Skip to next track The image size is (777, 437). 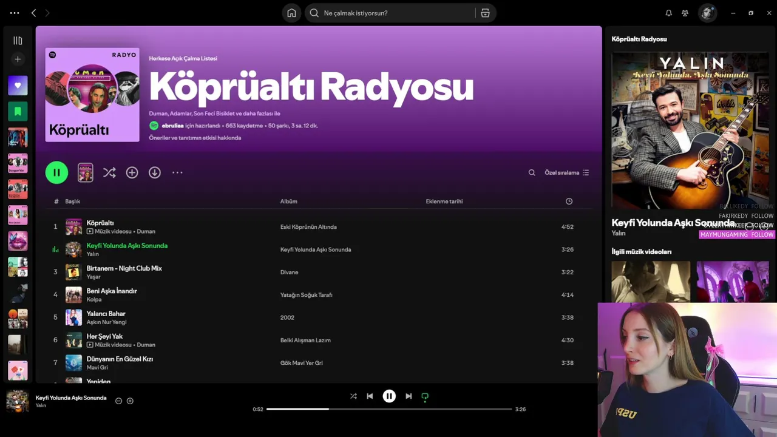tap(409, 396)
